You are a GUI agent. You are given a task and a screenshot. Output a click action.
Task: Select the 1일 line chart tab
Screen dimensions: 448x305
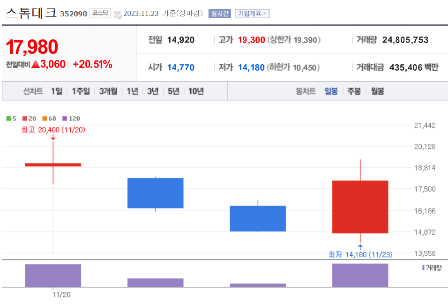[57, 91]
